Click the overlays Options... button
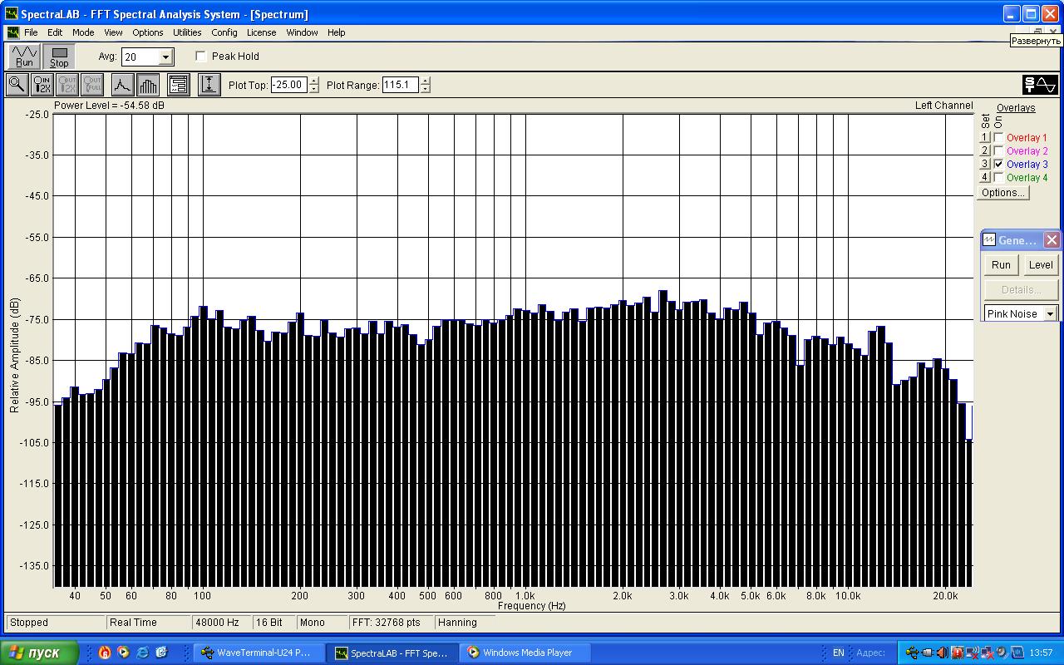The image size is (1064, 665). [x=1002, y=193]
